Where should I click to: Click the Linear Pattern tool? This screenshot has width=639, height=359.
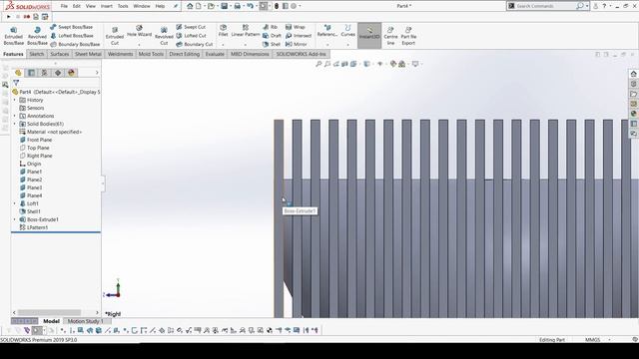click(246, 31)
